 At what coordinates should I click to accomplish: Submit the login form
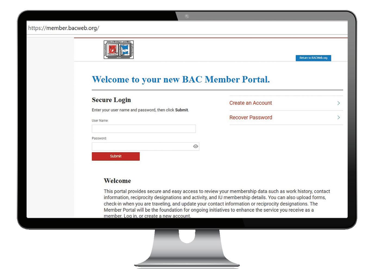pos(116,156)
